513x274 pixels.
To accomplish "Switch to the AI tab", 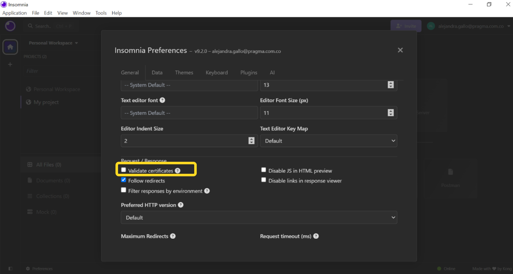I will coord(272,72).
